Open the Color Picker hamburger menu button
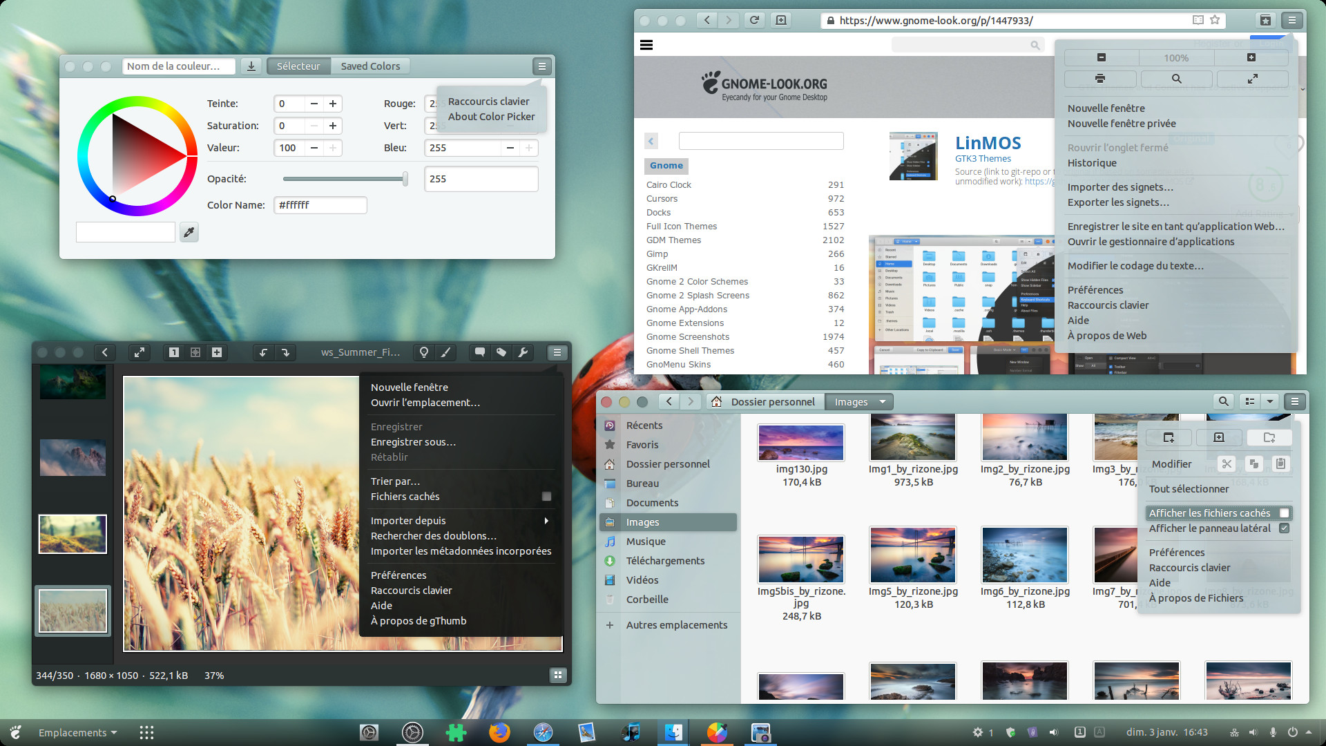 pos(542,66)
